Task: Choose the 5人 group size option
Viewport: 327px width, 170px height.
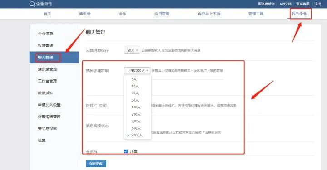Action: [x=134, y=79]
